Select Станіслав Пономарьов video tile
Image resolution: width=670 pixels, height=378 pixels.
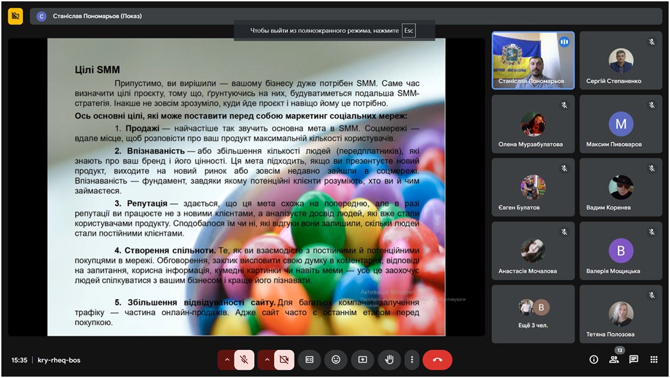coord(533,60)
